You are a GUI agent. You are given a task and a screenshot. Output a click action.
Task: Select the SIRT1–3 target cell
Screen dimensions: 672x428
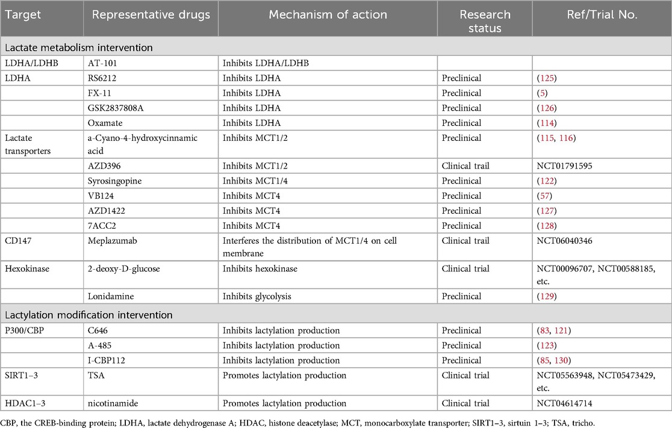42,382
